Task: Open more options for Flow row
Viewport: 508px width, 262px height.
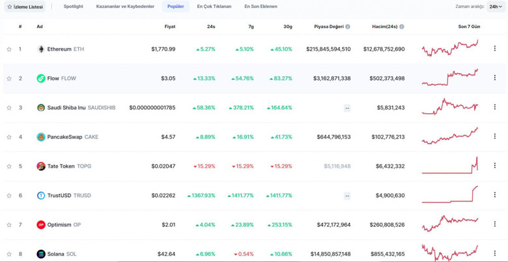Action: tap(495, 77)
